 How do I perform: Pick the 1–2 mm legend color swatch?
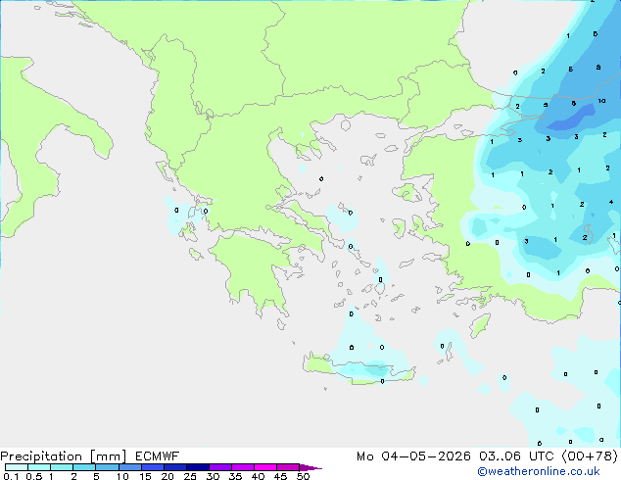(62, 467)
